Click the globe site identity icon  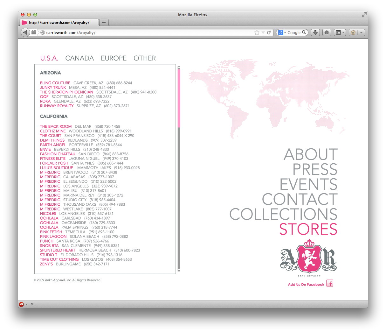point(43,32)
